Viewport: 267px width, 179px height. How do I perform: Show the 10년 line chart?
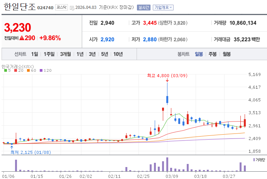pos(118,54)
